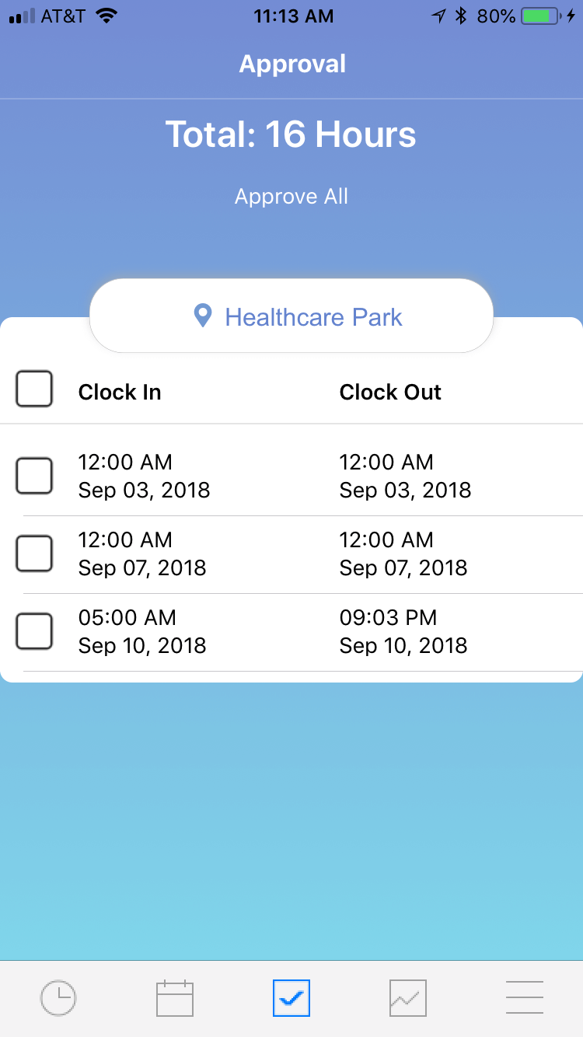
Task: Tap the location services arrow icon
Action: tap(439, 16)
